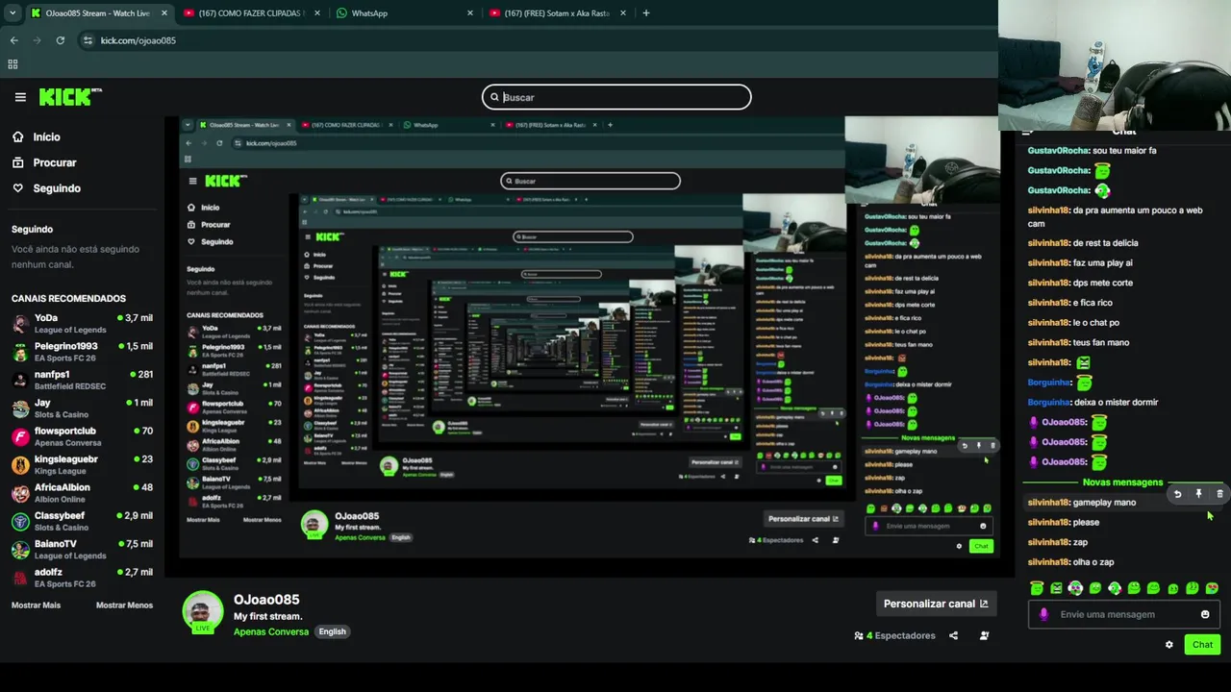This screenshot has width=1231, height=692.
Task: Close the WhatsApp browser tab
Action: coord(470,13)
